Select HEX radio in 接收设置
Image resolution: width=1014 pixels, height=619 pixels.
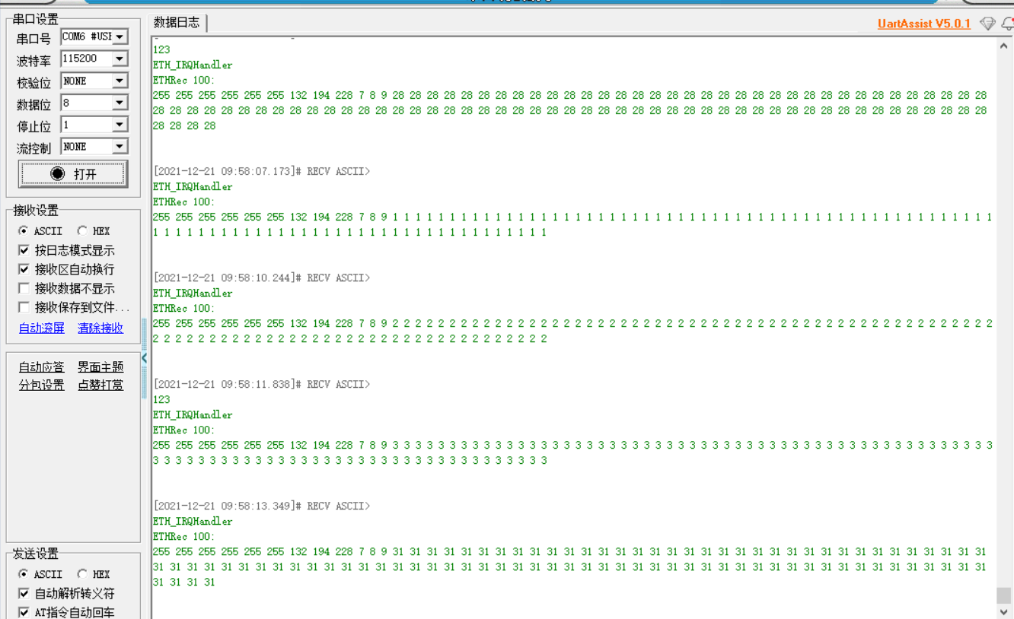pyautogui.click(x=82, y=231)
